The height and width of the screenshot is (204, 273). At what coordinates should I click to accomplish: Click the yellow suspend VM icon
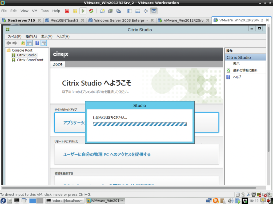pyautogui.click(x=75, y=11)
